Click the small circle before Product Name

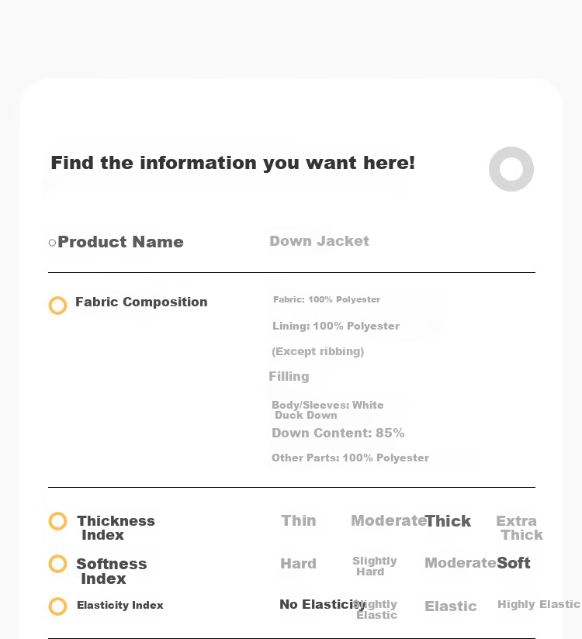click(x=52, y=243)
